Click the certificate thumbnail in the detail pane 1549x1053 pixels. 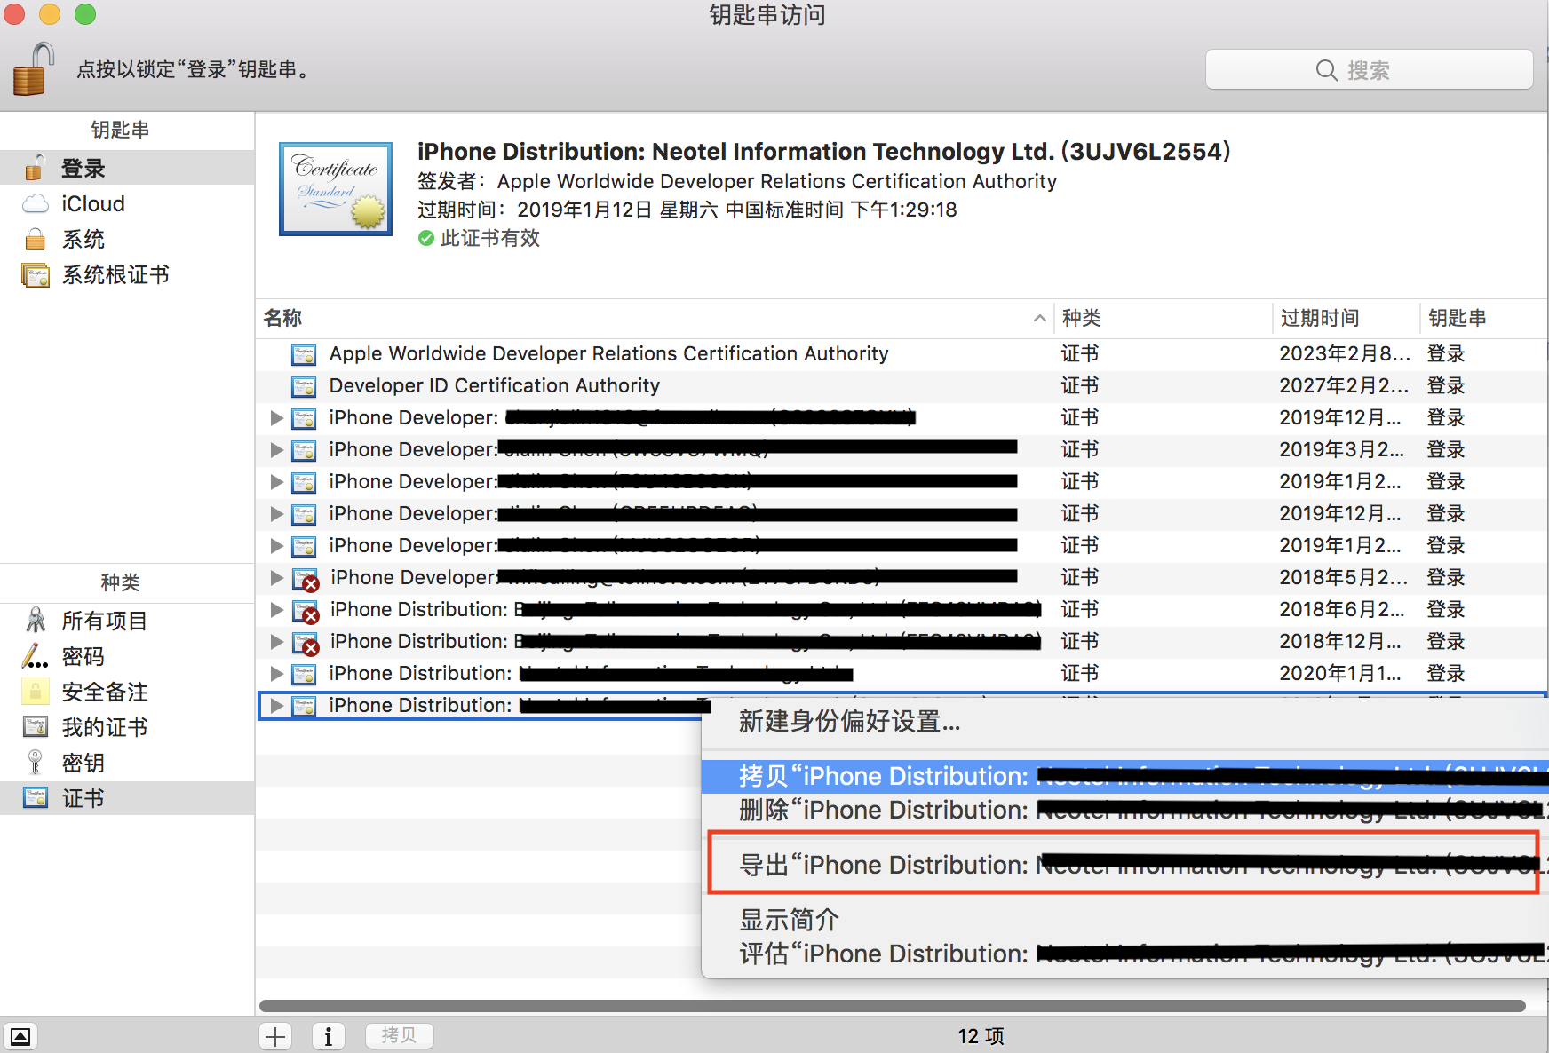click(335, 188)
